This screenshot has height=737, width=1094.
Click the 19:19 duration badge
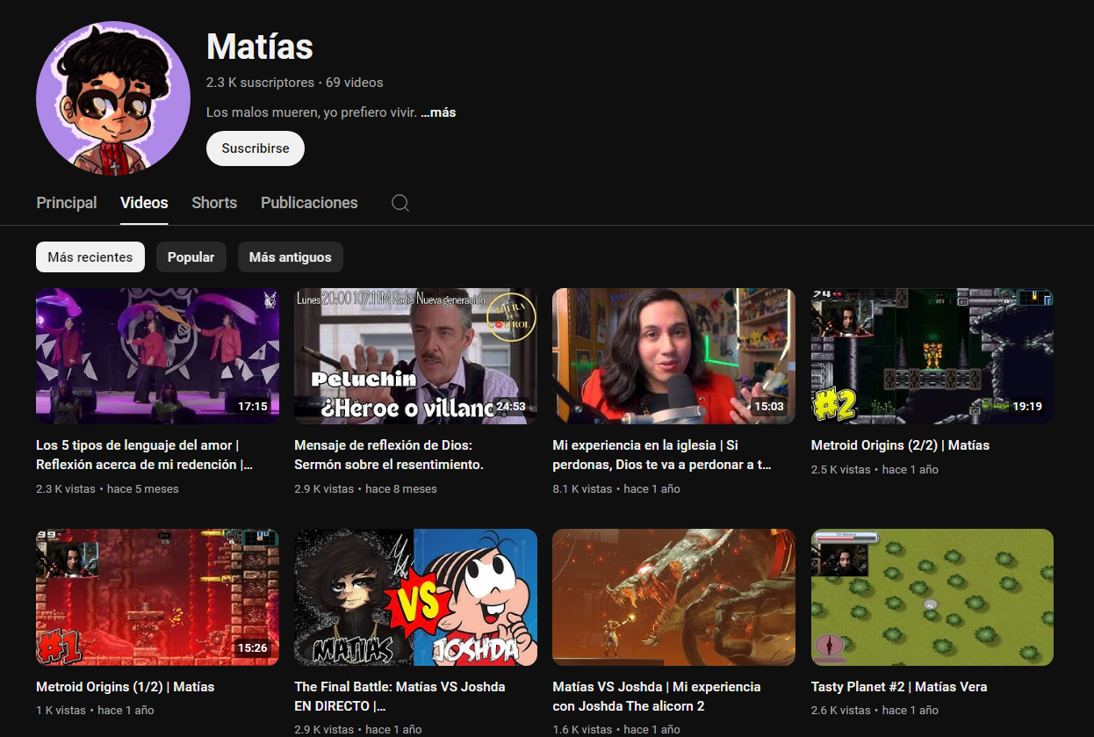pyautogui.click(x=1027, y=407)
